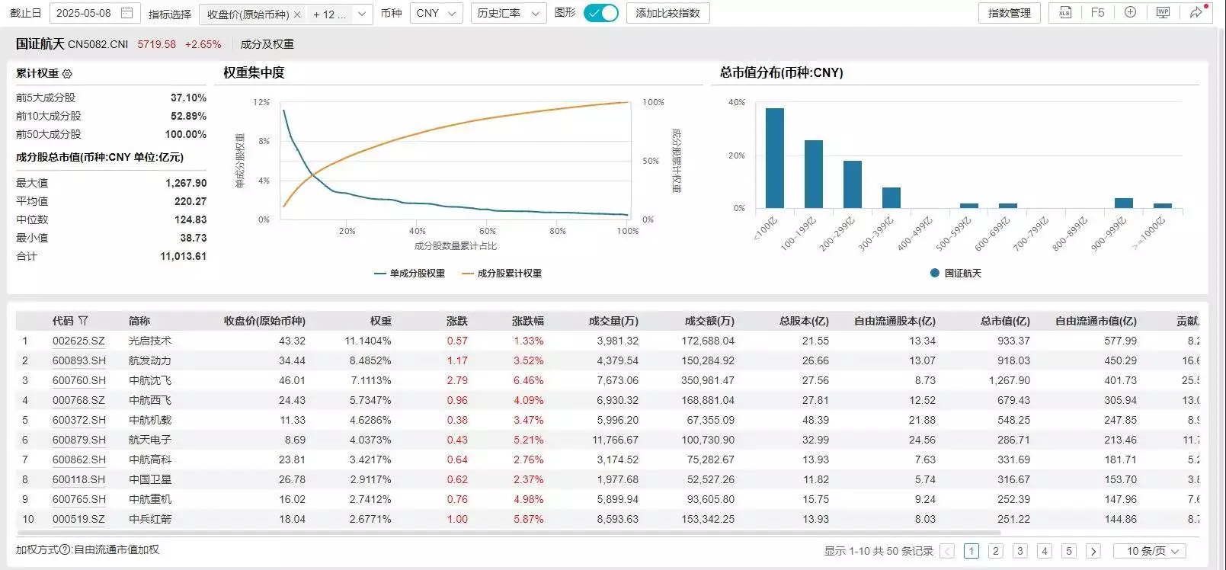This screenshot has width=1226, height=570.
Task: Go to previous page arrow
Action: [947, 551]
